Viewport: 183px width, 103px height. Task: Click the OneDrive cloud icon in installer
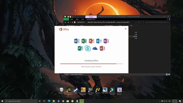pos(95,48)
